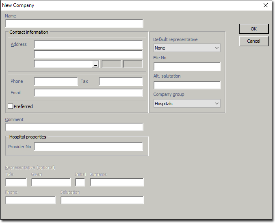This screenshot has width=275, height=223.
Task: Focus the contact Phone input field
Action: 56,82
